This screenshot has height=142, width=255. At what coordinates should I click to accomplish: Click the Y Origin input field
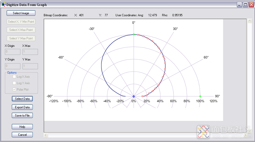pos(13,66)
